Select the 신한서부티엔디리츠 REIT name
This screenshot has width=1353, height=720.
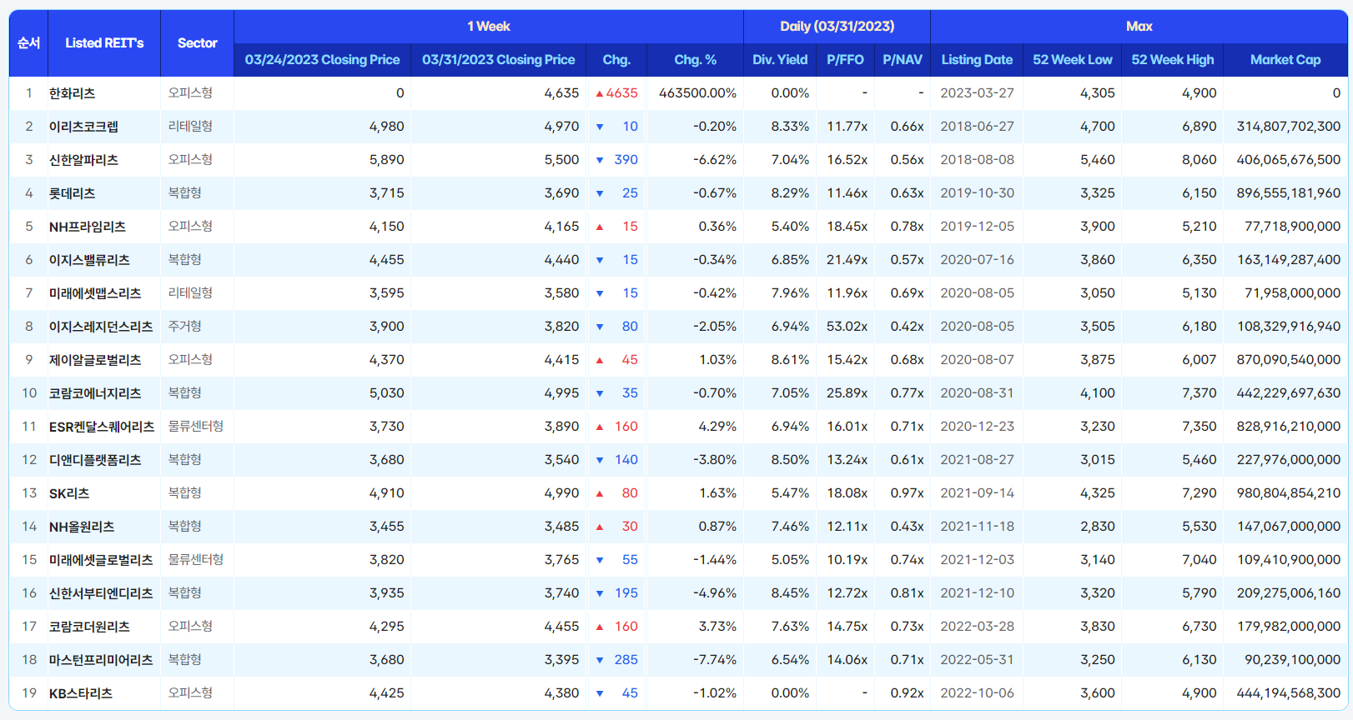(101, 593)
